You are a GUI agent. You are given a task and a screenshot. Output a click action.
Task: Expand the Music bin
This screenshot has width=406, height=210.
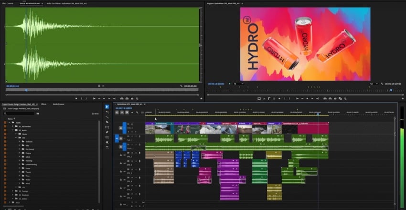[16, 134]
